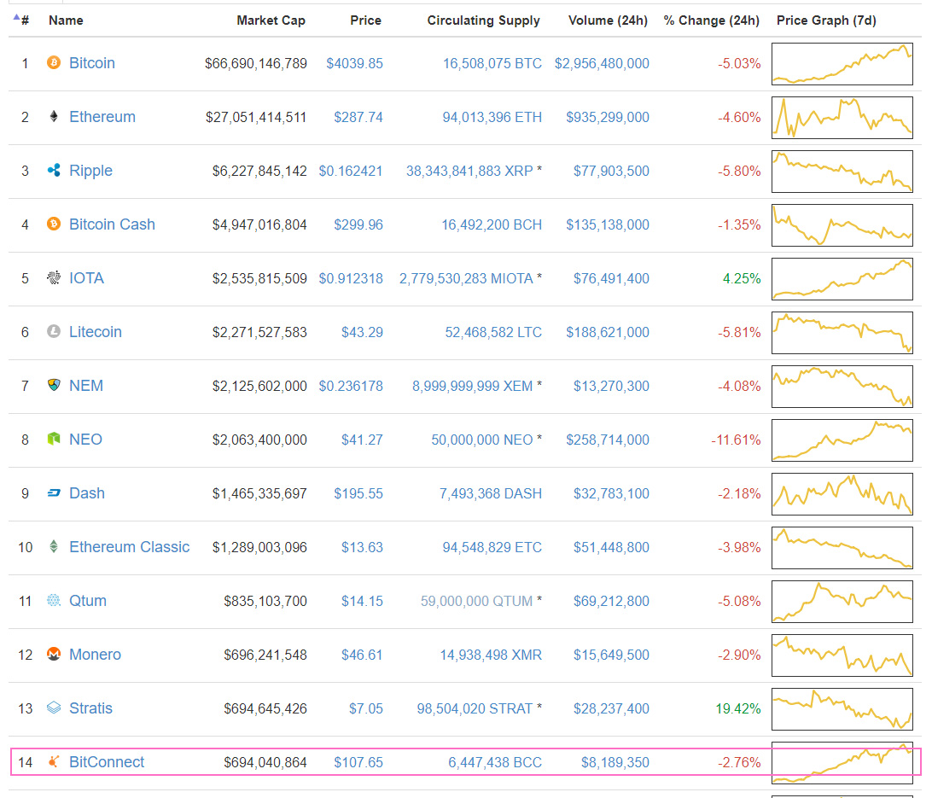Sort table by Price column header
This screenshot has width=932, height=798.
[x=365, y=20]
